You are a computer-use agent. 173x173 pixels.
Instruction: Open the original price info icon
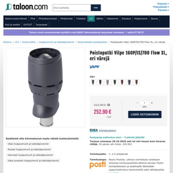pos(109,105)
